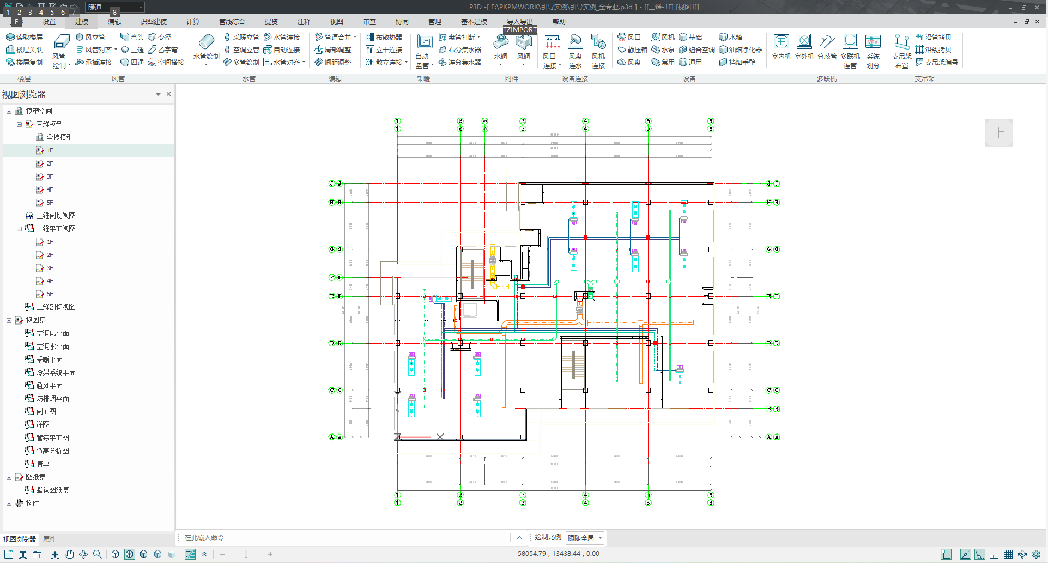This screenshot has width=1048, height=563.
Task: Expand the 构件 tree node
Action: [x=9, y=503]
